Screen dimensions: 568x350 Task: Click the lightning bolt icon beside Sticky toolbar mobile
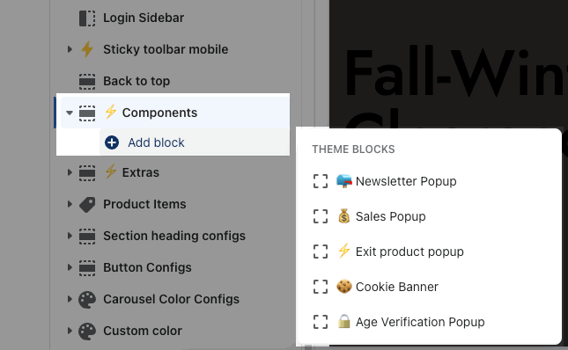pyautogui.click(x=87, y=49)
